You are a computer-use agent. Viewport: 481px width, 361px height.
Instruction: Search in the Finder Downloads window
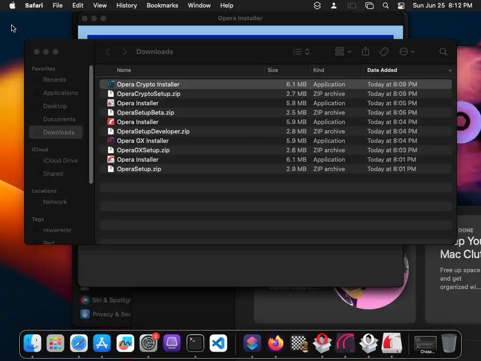[x=443, y=52]
